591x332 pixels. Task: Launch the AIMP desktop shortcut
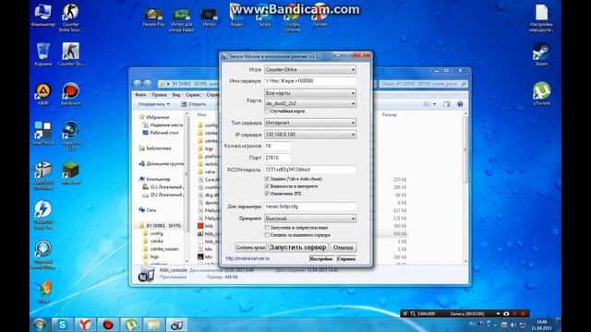pos(43,94)
